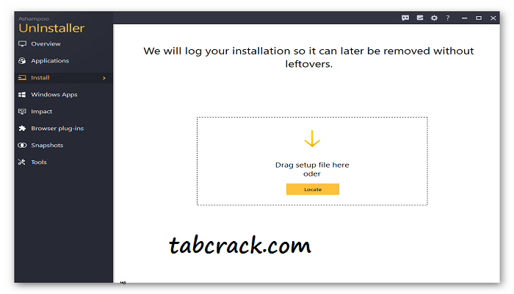The width and height of the screenshot is (514, 294).
Task: Click the Ashampoo UnInstaller logo
Action: pos(51,25)
